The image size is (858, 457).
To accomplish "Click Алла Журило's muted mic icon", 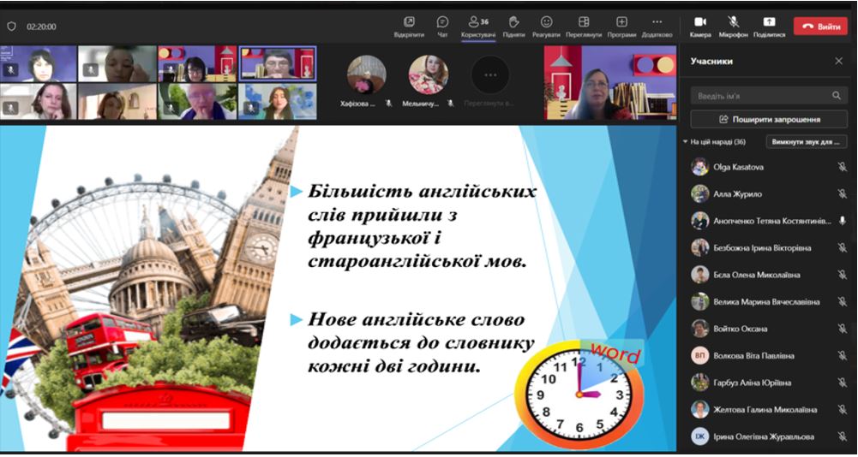I will (x=842, y=193).
